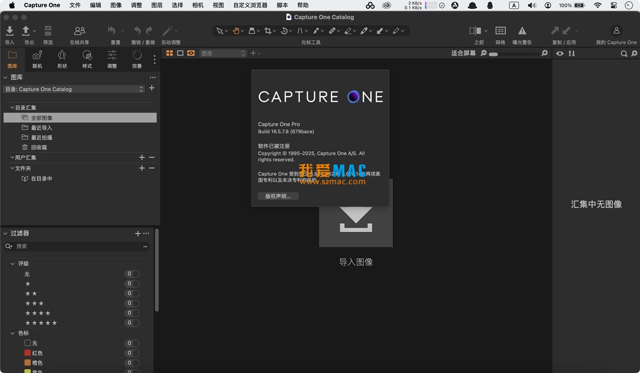Click the browser sort arrows icon
The image size is (640, 373).
click(x=571, y=54)
